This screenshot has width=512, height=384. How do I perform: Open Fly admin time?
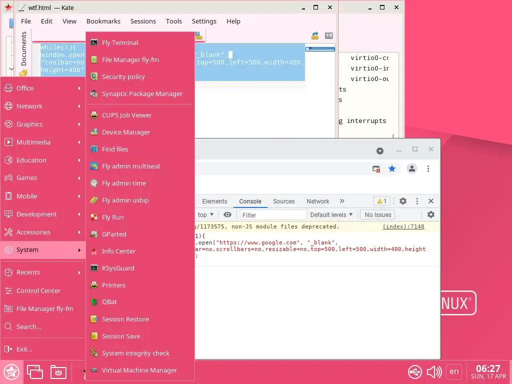click(x=140, y=183)
